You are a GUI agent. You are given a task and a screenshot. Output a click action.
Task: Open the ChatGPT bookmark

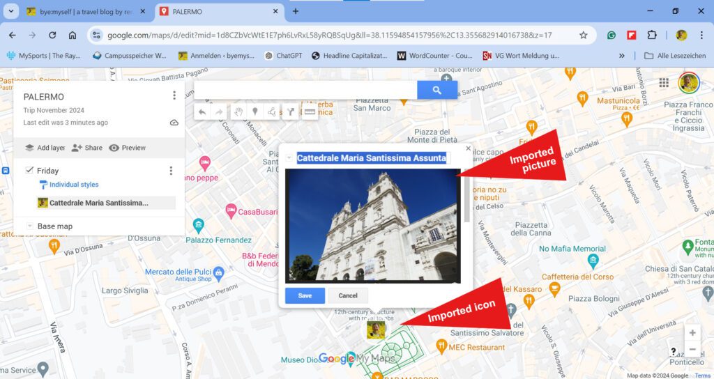click(x=284, y=56)
